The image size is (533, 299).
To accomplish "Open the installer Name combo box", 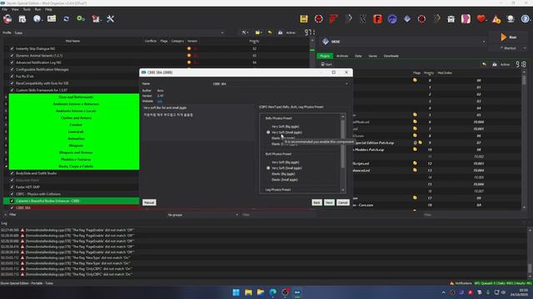I will [x=280, y=84].
